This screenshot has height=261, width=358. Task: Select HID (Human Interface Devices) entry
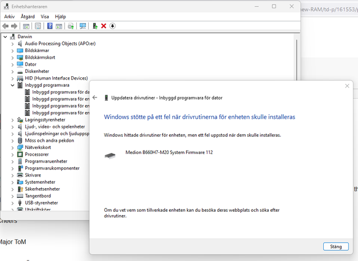click(x=56, y=78)
